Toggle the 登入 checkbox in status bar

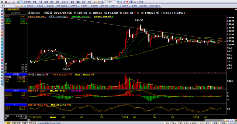point(211,123)
